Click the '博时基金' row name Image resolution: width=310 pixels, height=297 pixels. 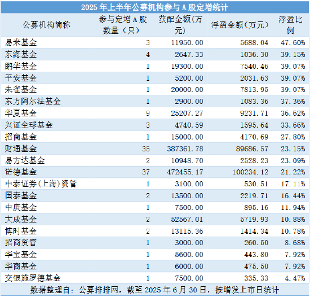click(x=21, y=232)
